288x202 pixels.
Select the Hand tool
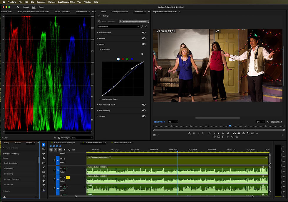point(43,181)
